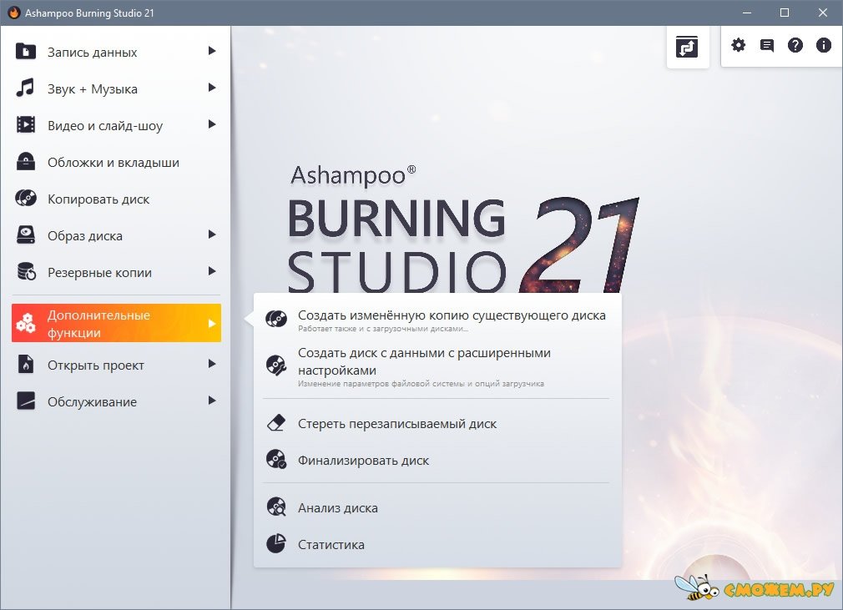Open the feedback speech bubble icon
Image resolution: width=843 pixels, height=610 pixels.
[x=766, y=46]
